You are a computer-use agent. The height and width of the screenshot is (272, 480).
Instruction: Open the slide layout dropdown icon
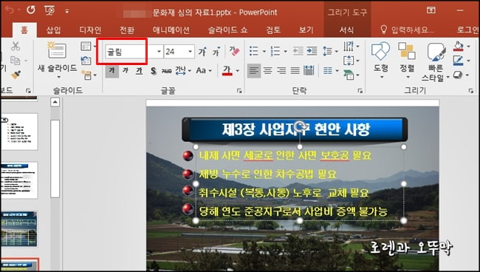tap(88, 47)
